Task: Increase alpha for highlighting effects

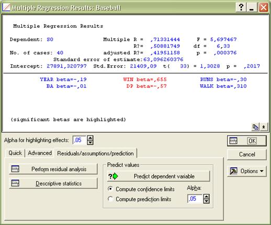Action: pos(90,138)
